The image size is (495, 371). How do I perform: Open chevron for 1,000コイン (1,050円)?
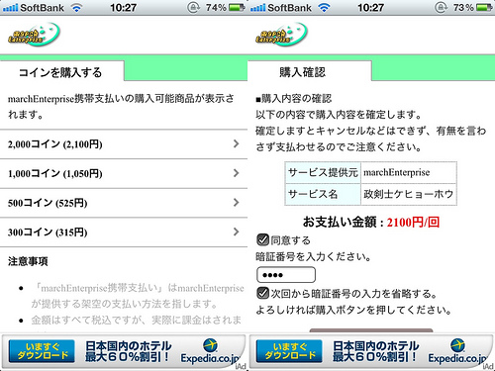[236, 173]
